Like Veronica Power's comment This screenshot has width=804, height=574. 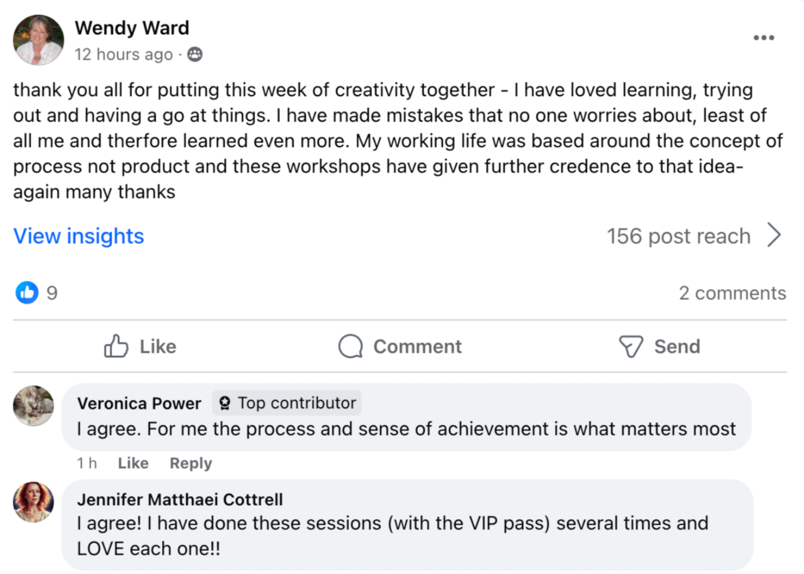[133, 463]
